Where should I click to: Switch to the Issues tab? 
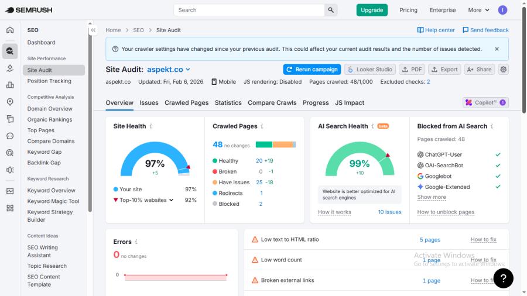149,103
